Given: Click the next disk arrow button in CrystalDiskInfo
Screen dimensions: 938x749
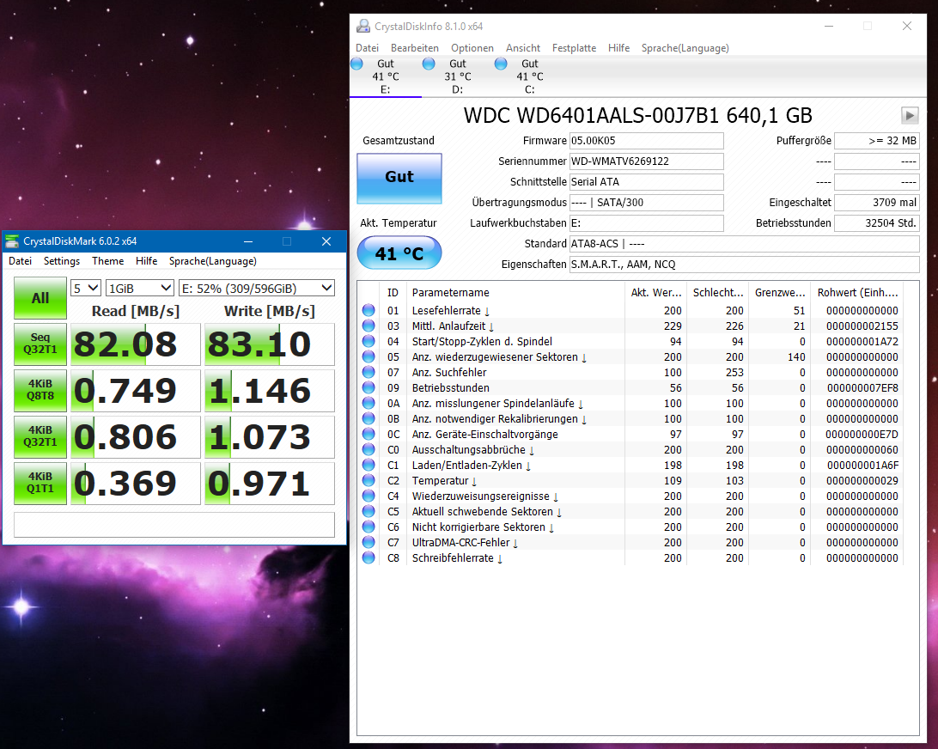Looking at the screenshot, I should coord(910,115).
